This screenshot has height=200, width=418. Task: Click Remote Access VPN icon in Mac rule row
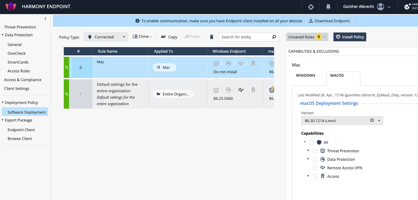pyautogui.click(x=241, y=63)
